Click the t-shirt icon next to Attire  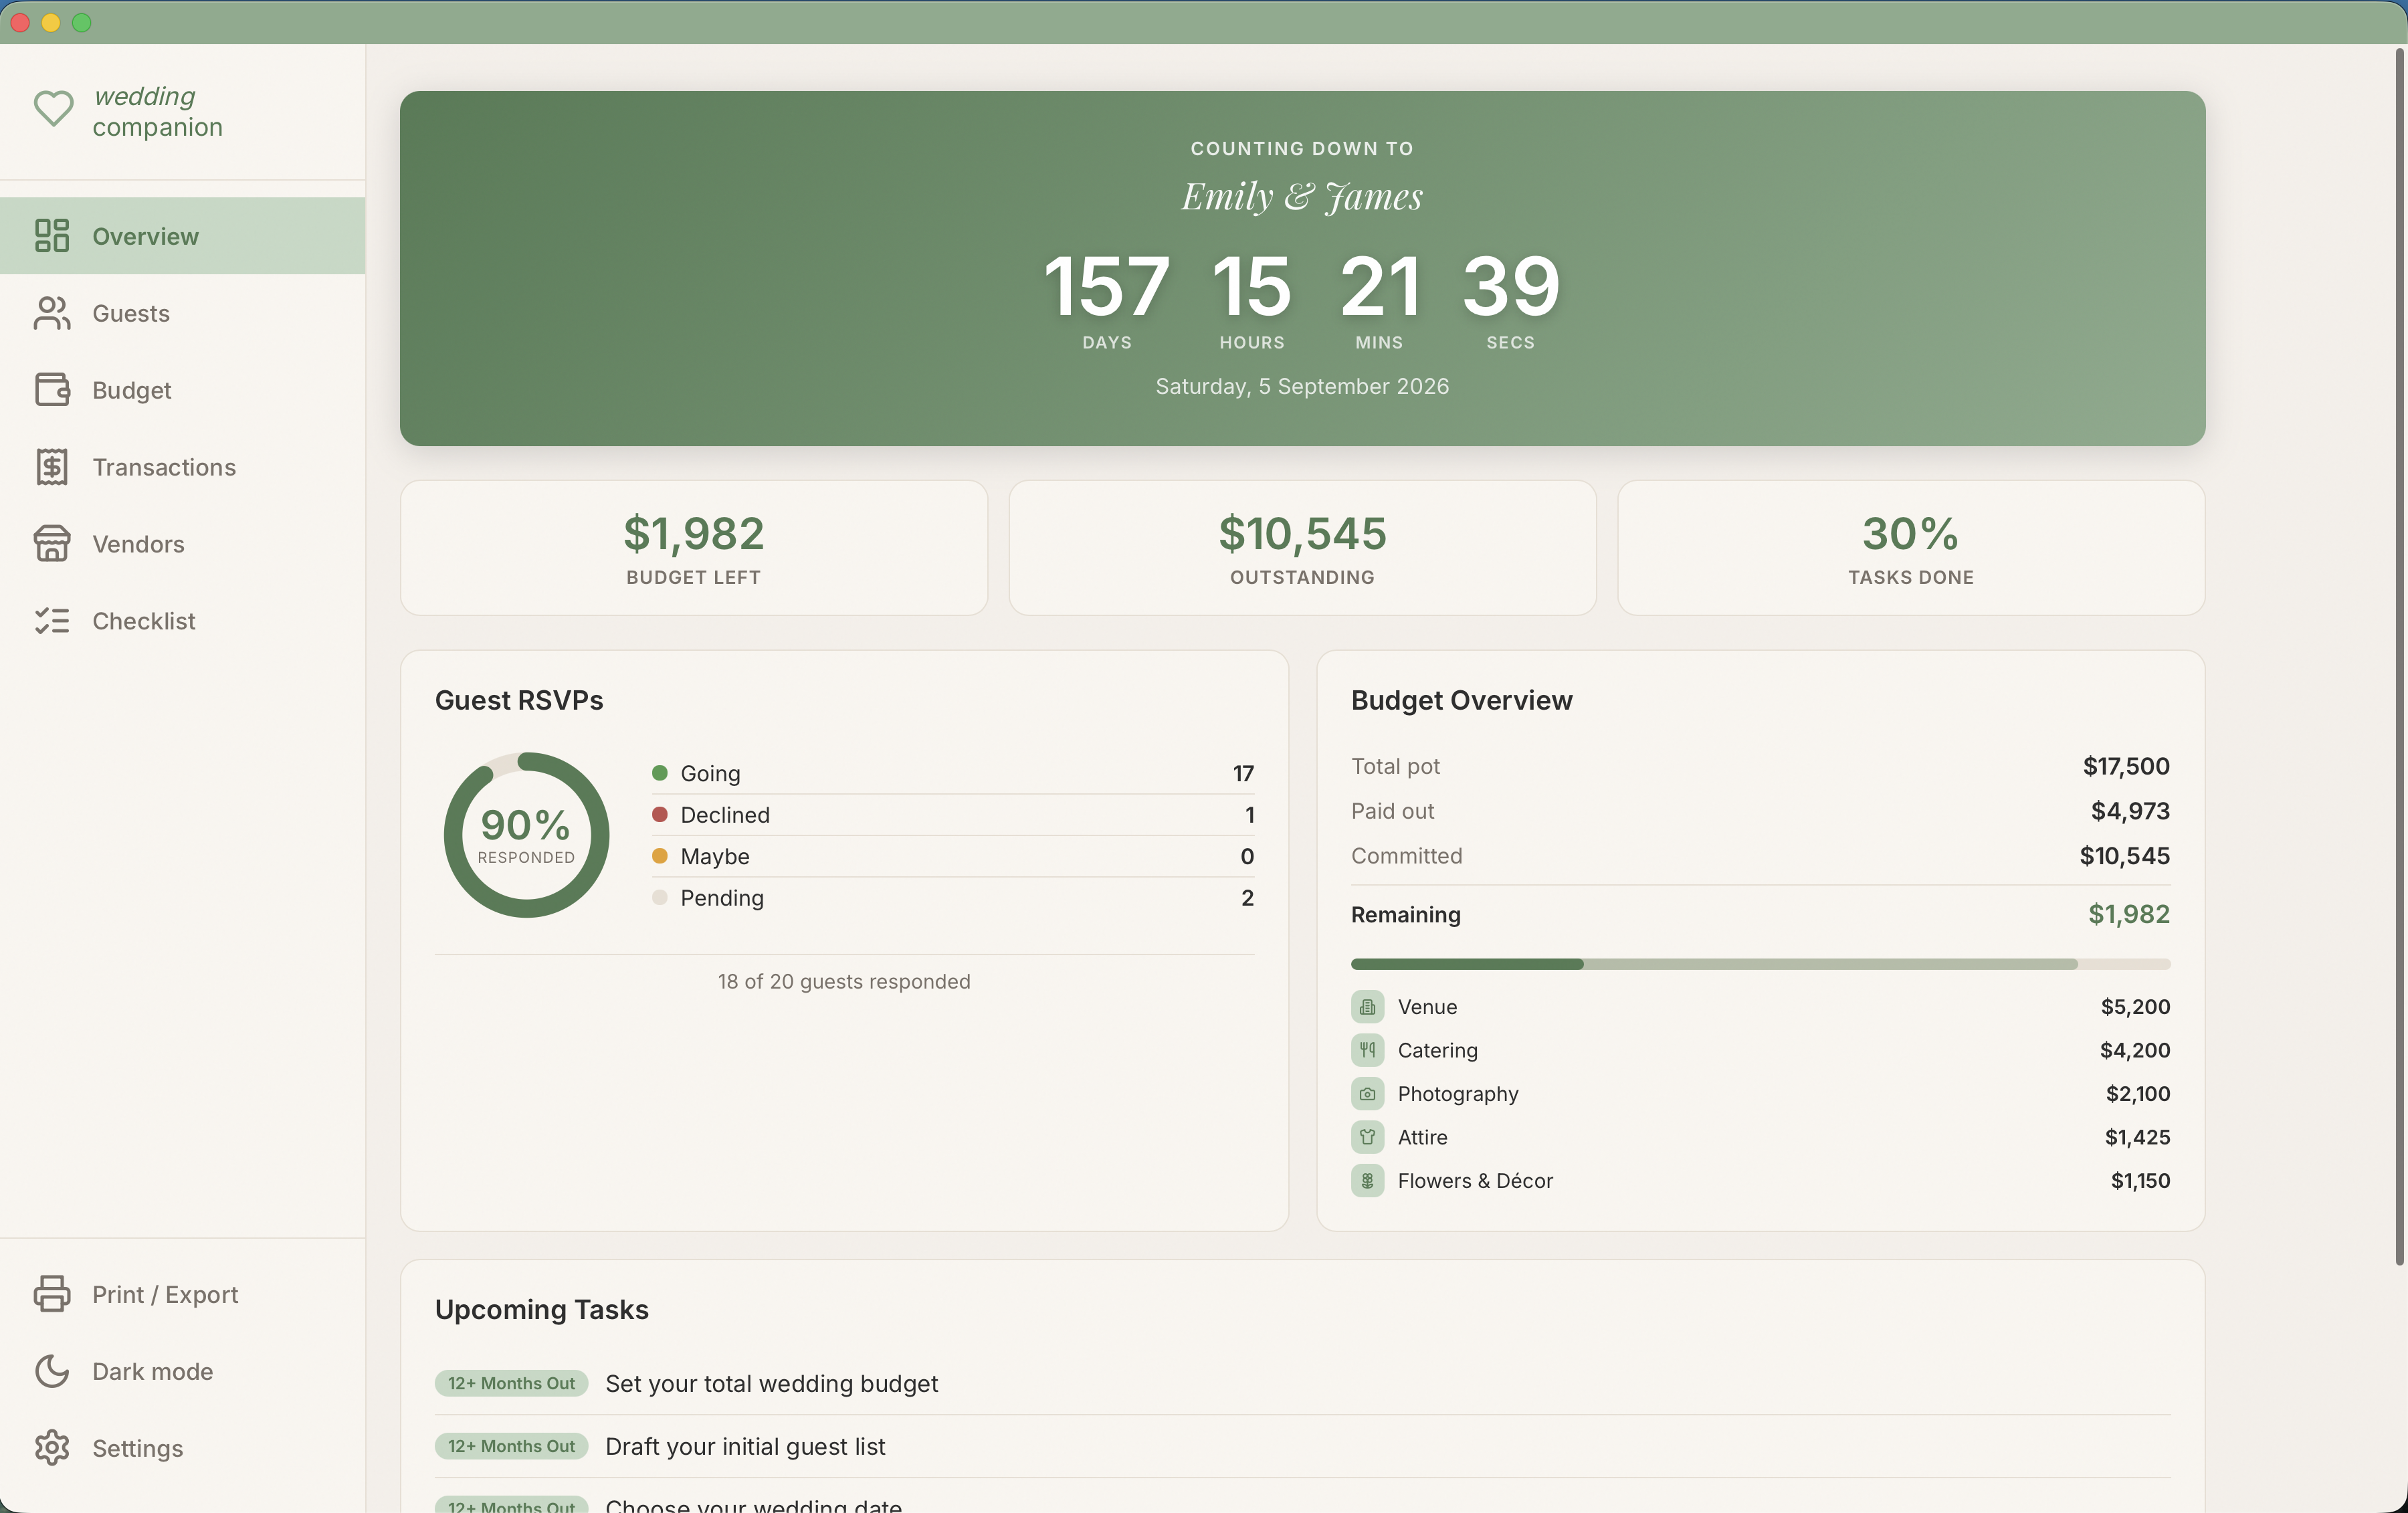tap(1367, 1137)
